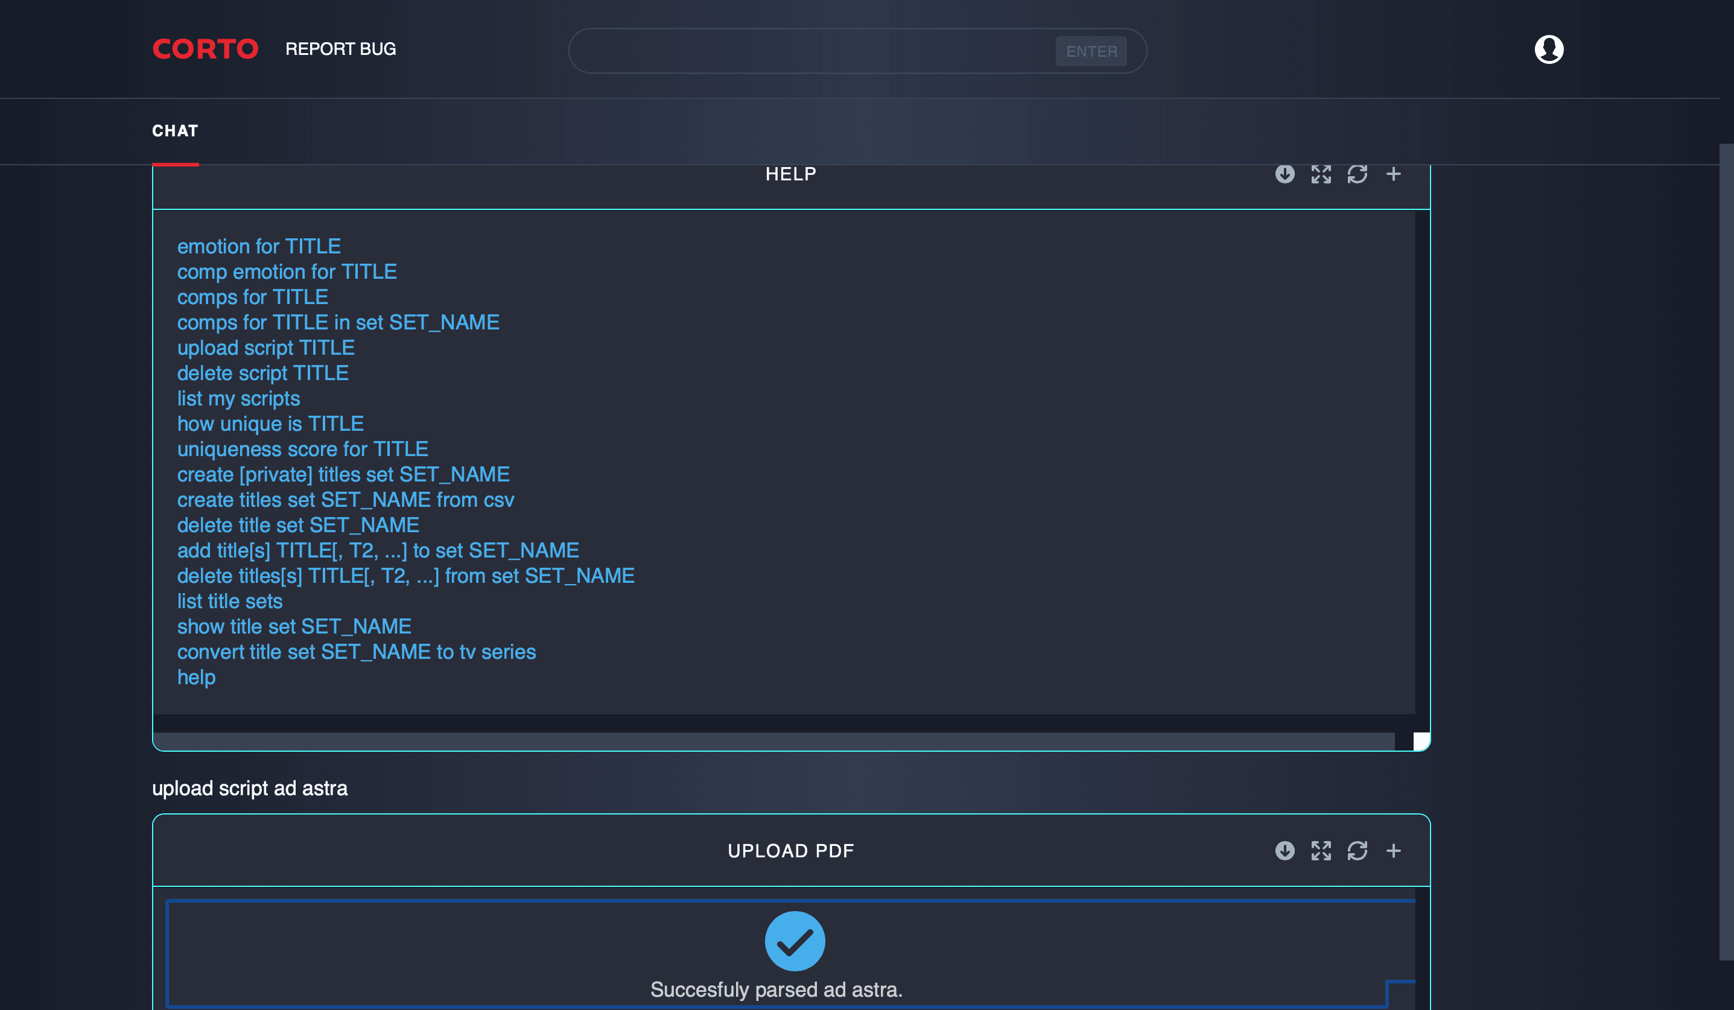Click the plus icon on HELP panel

(1393, 174)
